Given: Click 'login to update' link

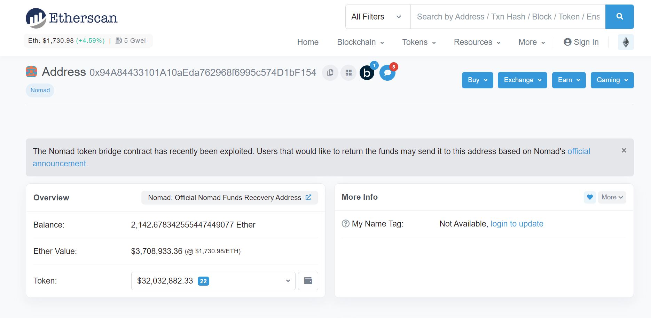Looking at the screenshot, I should 517,224.
